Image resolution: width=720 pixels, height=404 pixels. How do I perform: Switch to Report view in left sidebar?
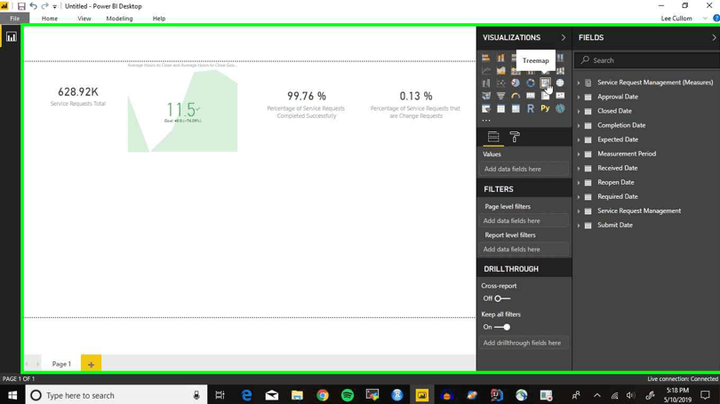(11, 37)
